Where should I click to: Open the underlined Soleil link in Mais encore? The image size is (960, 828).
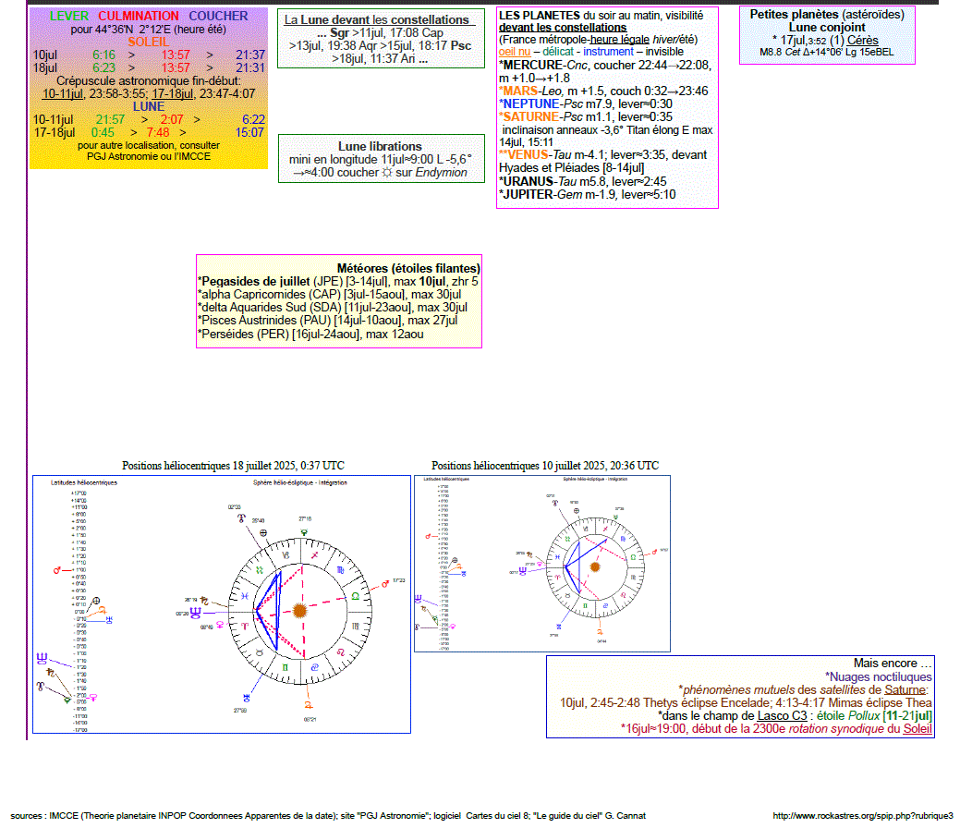(x=917, y=729)
